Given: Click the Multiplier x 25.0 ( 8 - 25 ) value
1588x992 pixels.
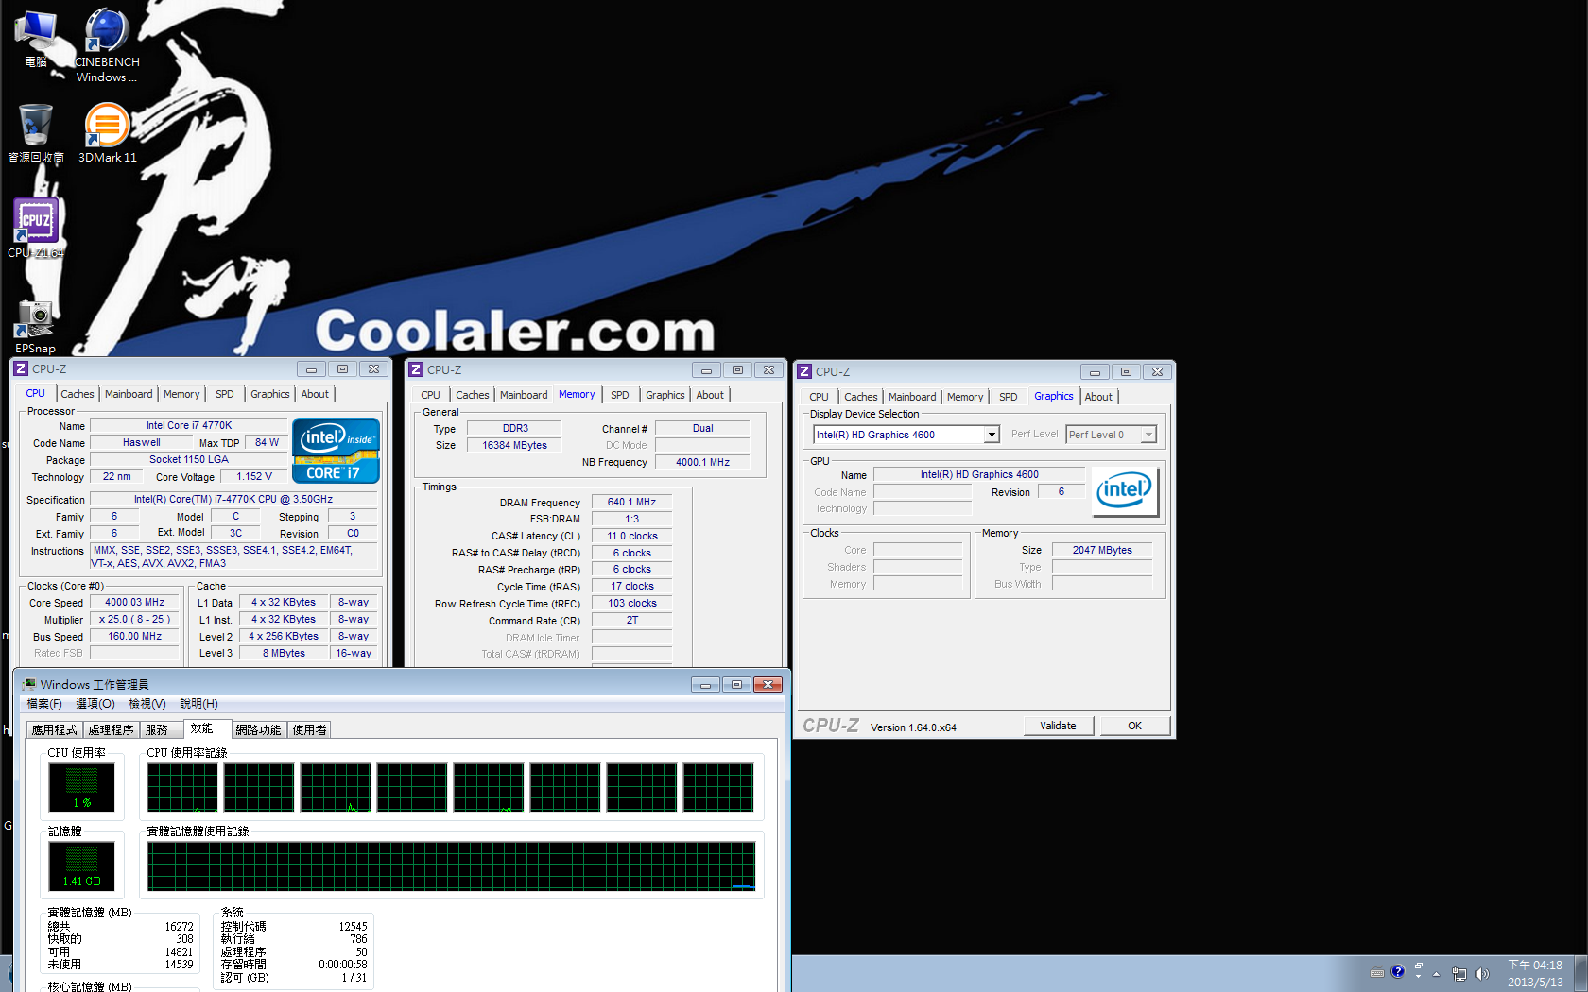Looking at the screenshot, I should [x=134, y=619].
